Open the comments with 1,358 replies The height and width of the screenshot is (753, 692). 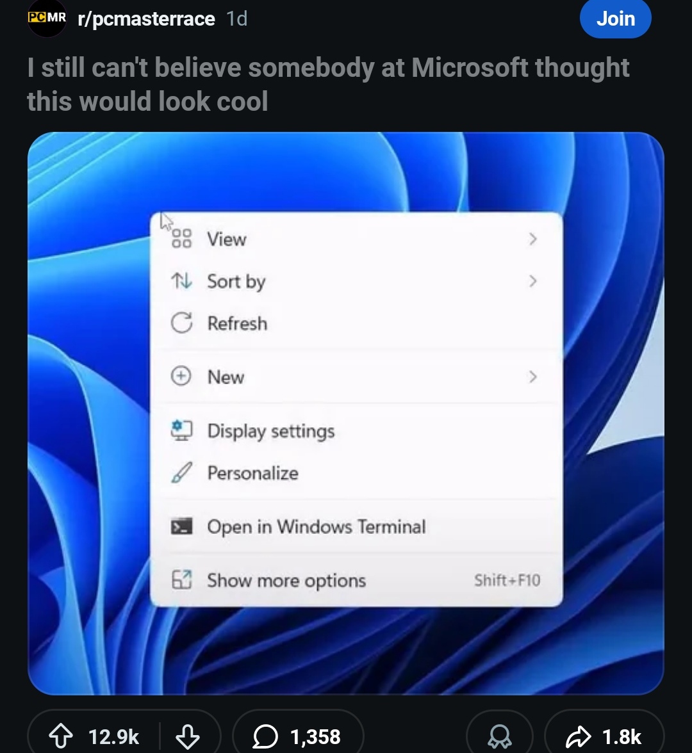[297, 736]
